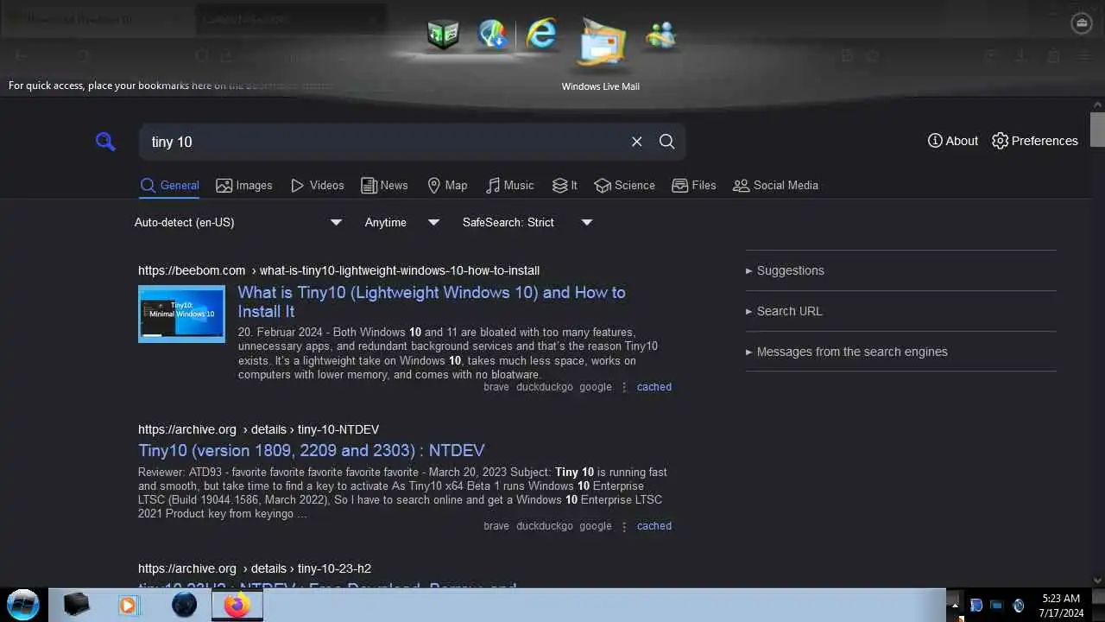Open search Preferences
This screenshot has height=622, width=1105.
[1035, 141]
